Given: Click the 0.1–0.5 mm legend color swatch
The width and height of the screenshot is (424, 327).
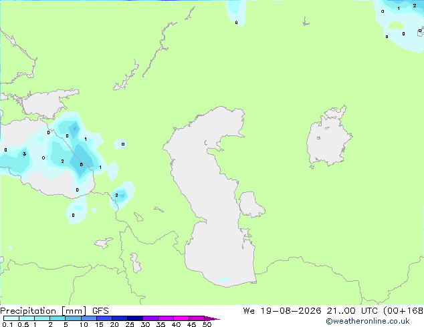Looking at the screenshot, I should 11,318.
